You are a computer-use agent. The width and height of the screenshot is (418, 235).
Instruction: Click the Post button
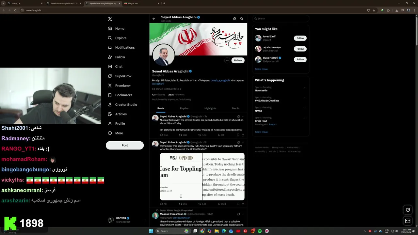point(125,145)
